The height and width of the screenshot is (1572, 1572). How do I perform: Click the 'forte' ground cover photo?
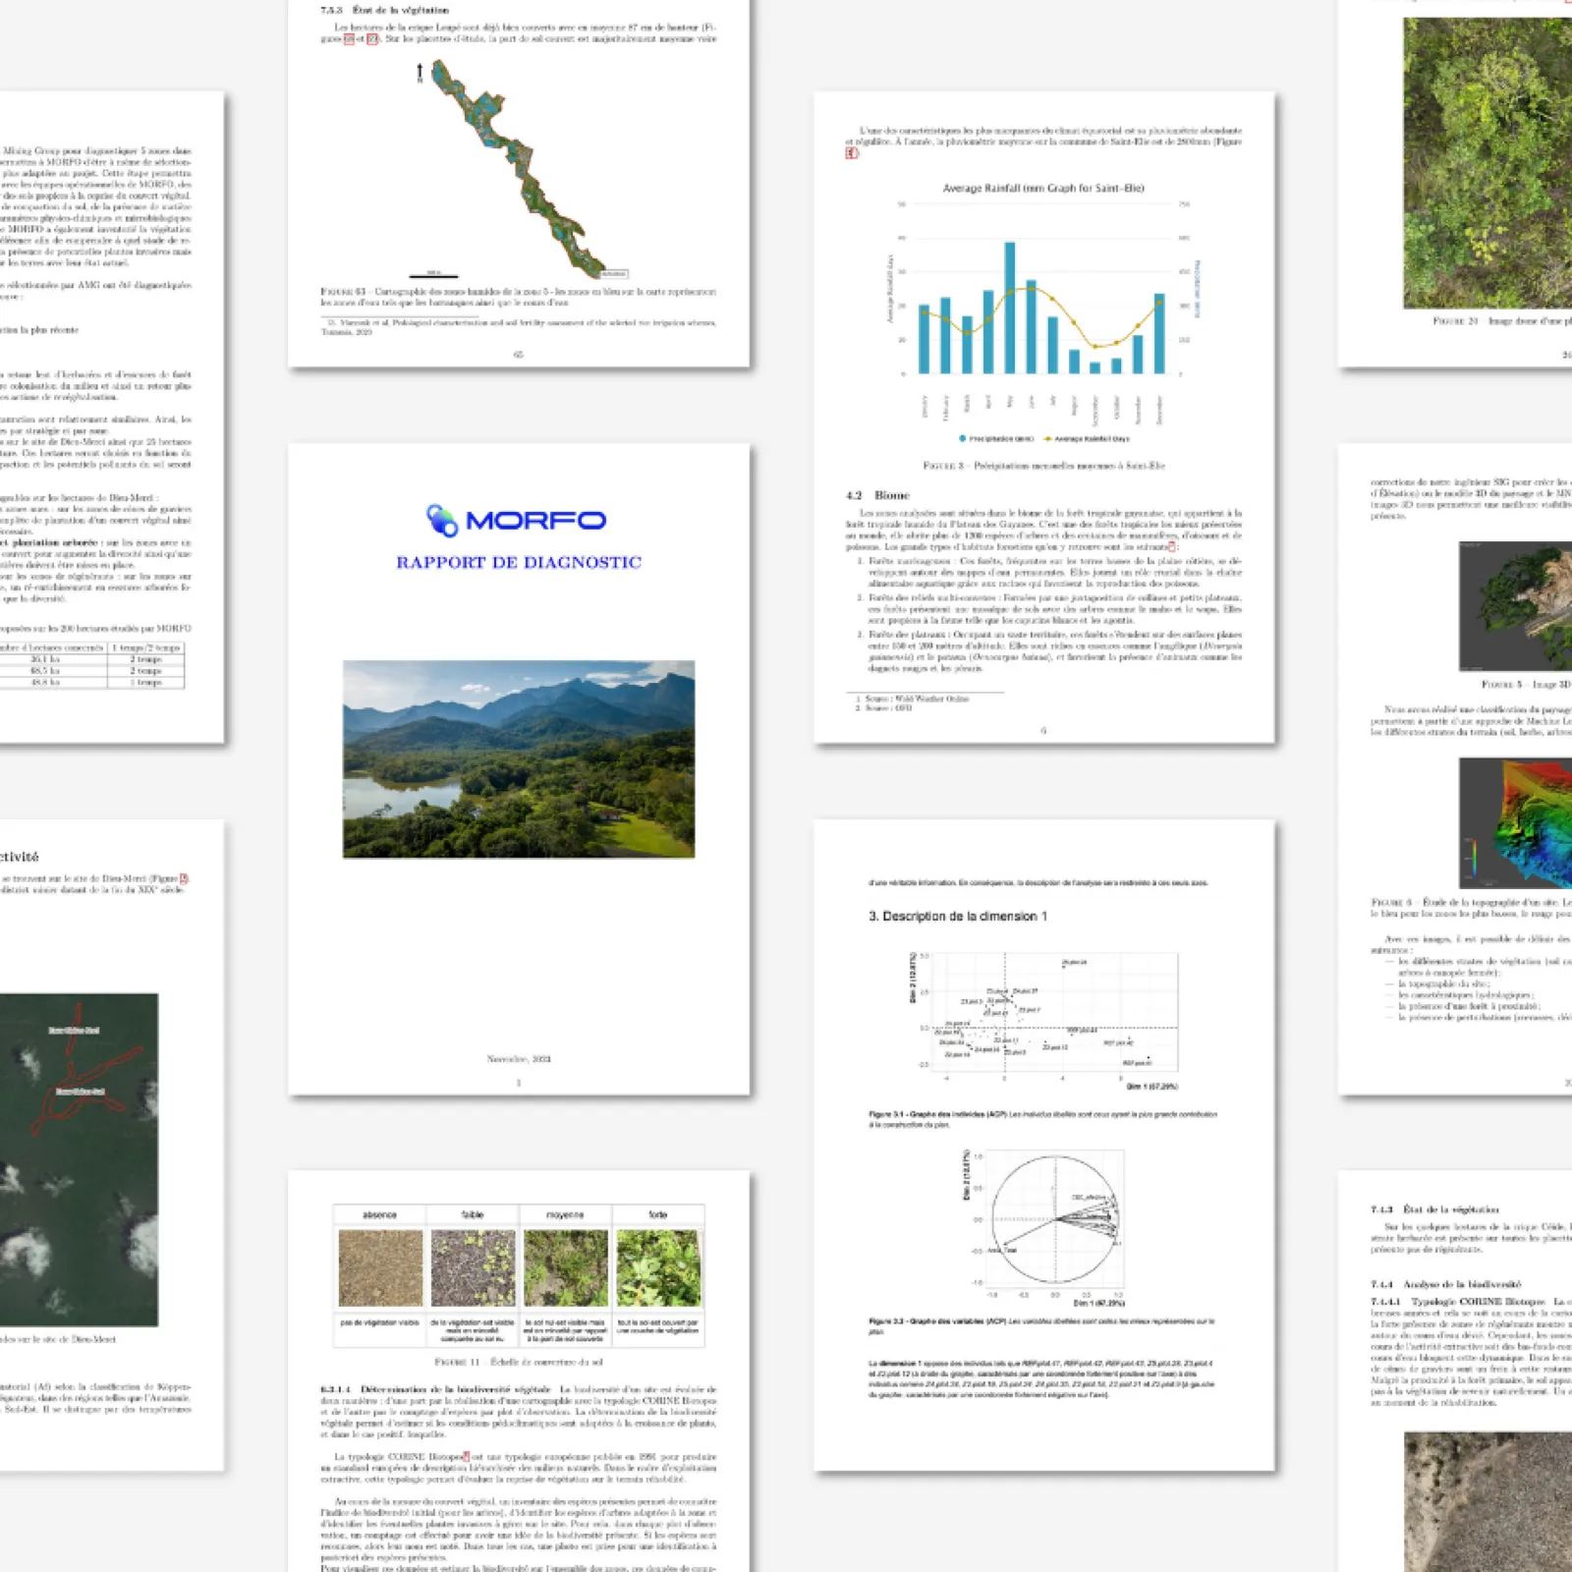click(x=658, y=1268)
